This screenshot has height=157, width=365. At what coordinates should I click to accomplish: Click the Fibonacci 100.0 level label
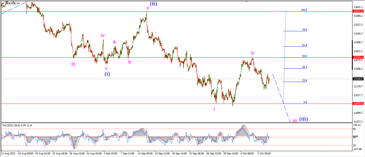(x=304, y=10)
